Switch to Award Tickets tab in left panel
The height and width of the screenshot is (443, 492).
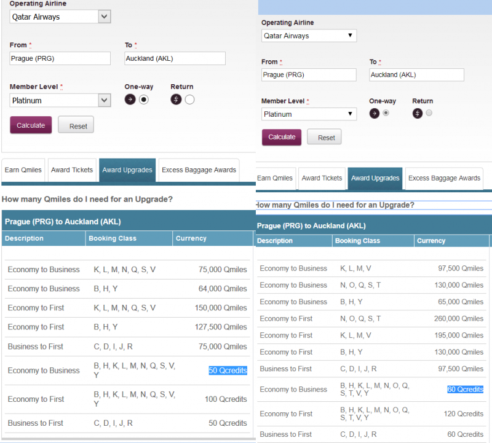click(x=72, y=170)
